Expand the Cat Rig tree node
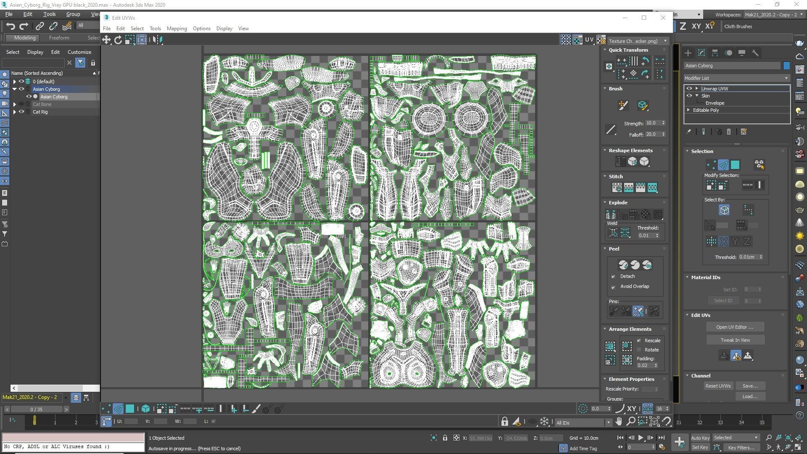 (x=15, y=112)
